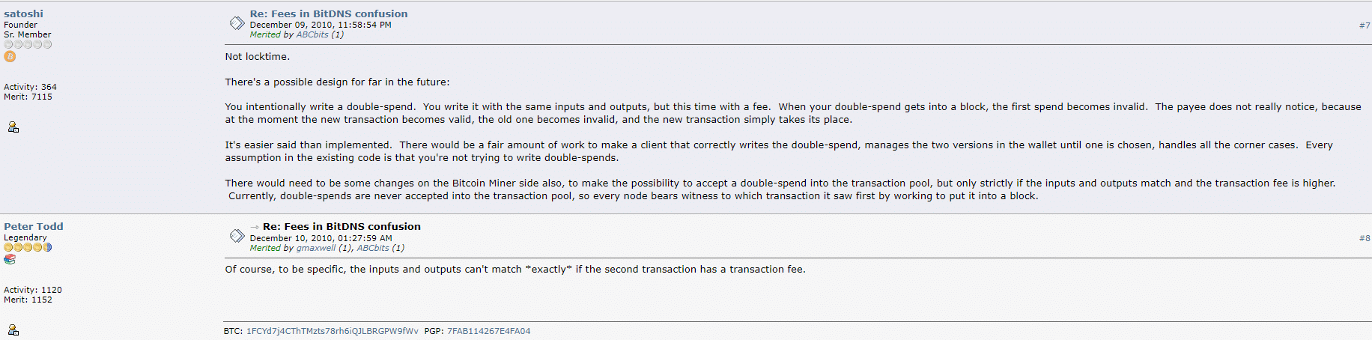Open the Peter Todd username link
Image resolution: width=1372 pixels, height=340 pixels.
pyautogui.click(x=34, y=226)
